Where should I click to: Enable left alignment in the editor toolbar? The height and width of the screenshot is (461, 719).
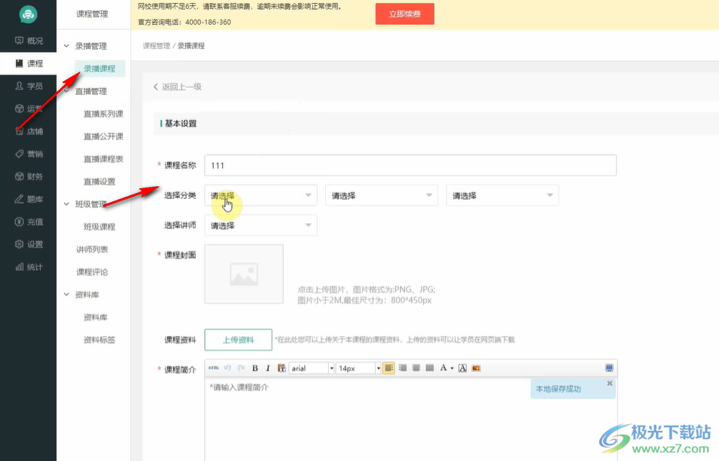click(388, 368)
